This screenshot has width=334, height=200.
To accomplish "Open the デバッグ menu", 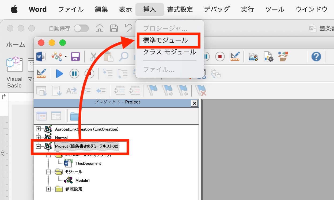I will pos(217,10).
